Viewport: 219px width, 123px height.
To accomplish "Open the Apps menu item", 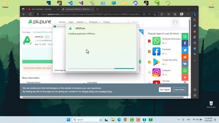I will pos(71,22).
